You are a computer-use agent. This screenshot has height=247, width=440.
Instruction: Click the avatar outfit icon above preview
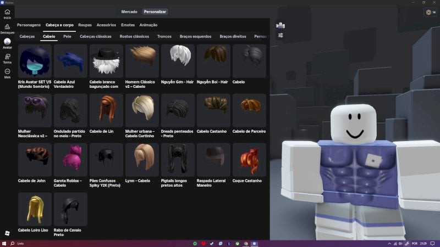click(280, 25)
